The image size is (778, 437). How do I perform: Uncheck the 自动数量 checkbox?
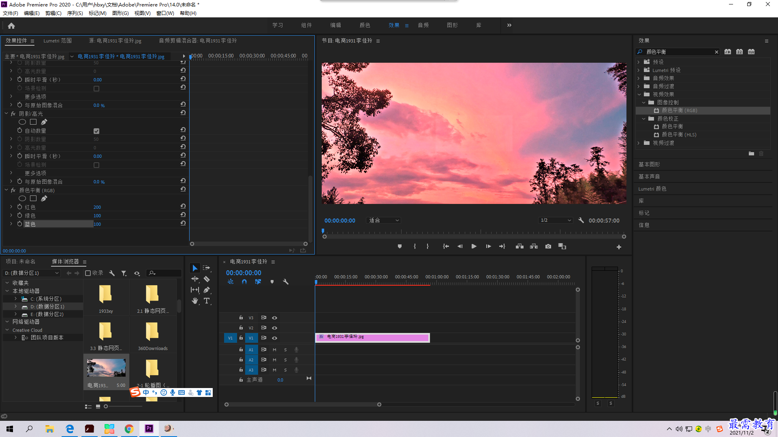coord(96,131)
